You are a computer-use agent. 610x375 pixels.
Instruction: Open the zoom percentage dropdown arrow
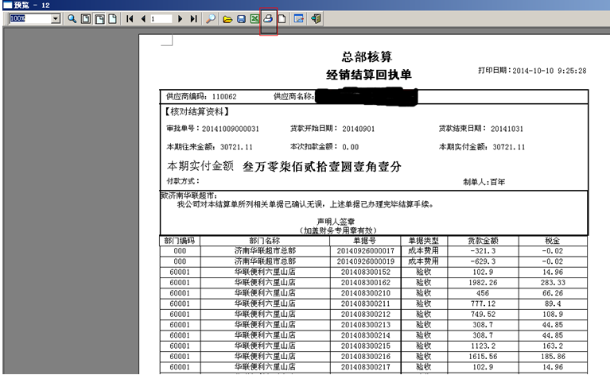pos(56,18)
